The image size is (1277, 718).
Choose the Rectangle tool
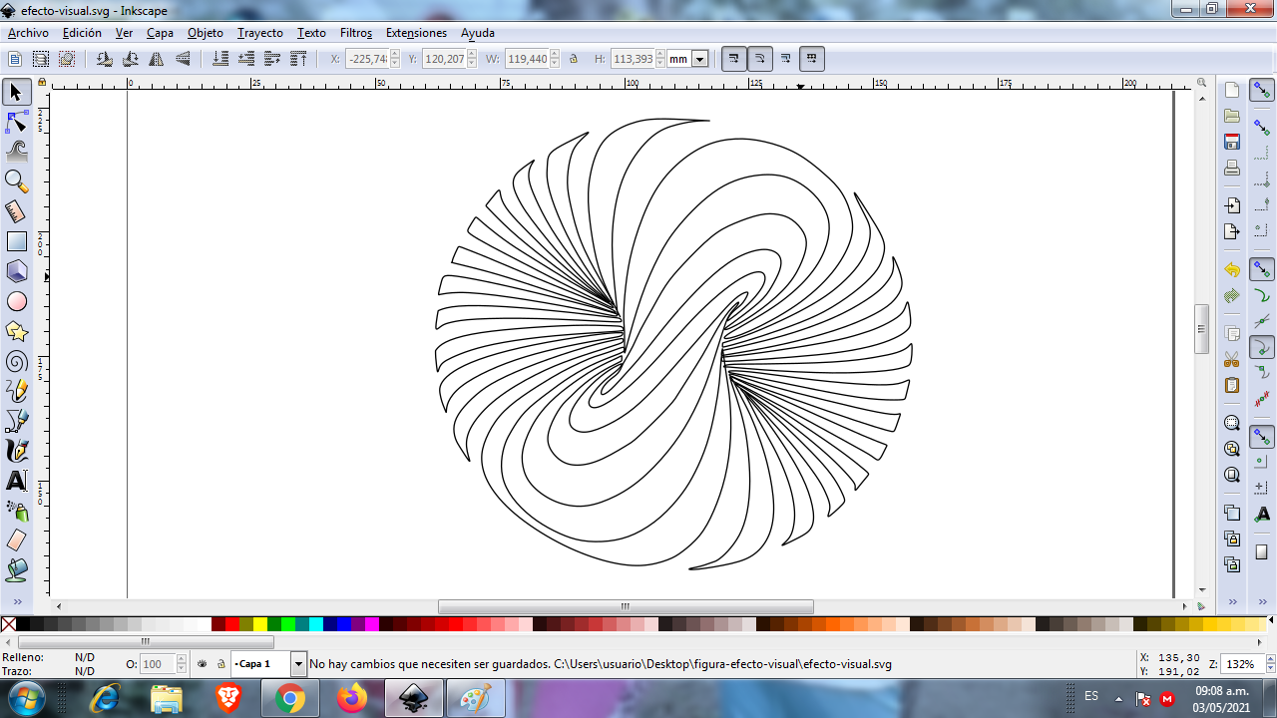[x=16, y=241]
